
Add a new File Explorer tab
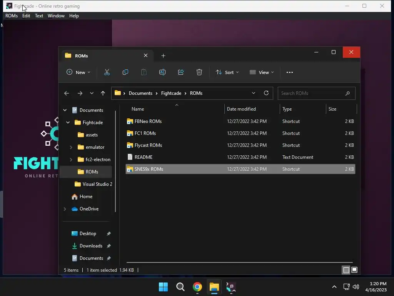click(x=163, y=55)
